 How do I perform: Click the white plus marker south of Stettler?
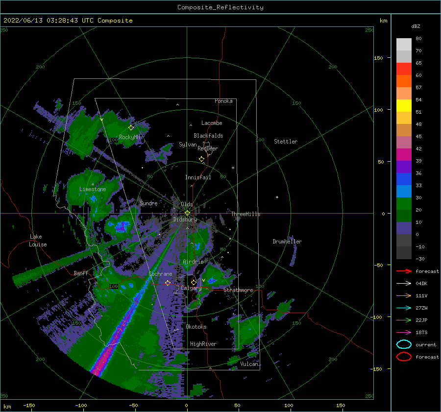277,197
